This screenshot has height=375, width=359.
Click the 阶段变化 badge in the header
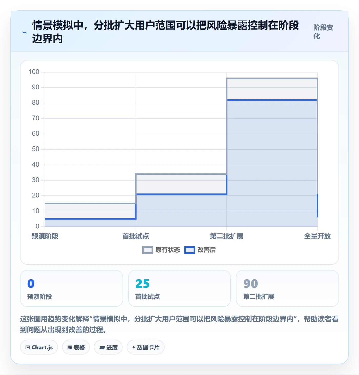(323, 32)
